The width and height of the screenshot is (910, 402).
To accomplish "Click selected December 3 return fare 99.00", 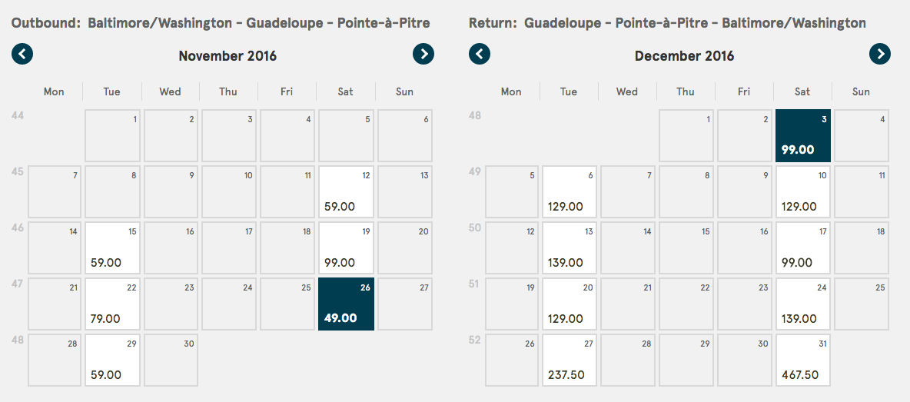I will [803, 135].
